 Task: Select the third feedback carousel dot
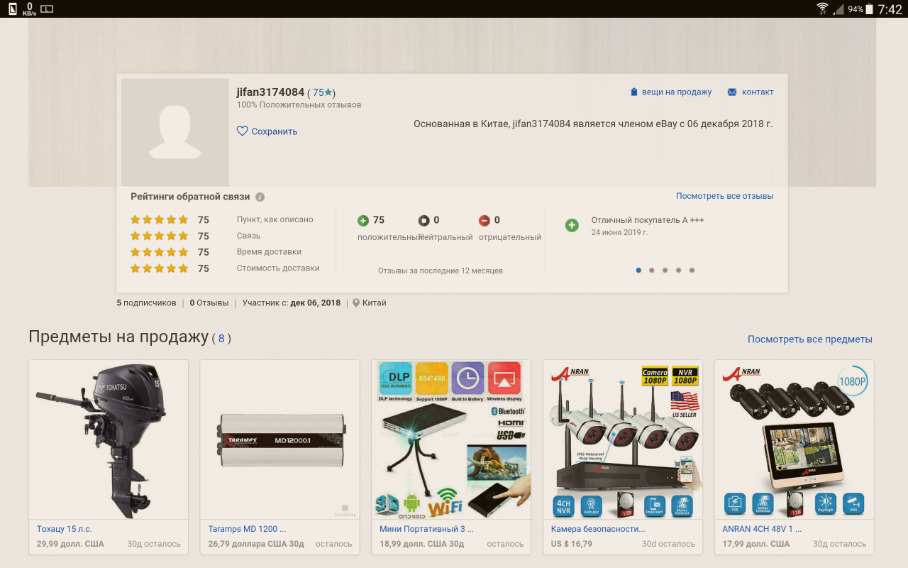[665, 271]
